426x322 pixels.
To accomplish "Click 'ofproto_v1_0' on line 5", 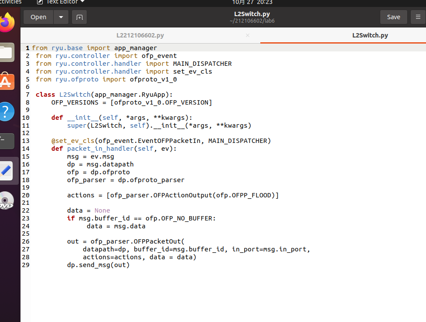I will pos(153,80).
